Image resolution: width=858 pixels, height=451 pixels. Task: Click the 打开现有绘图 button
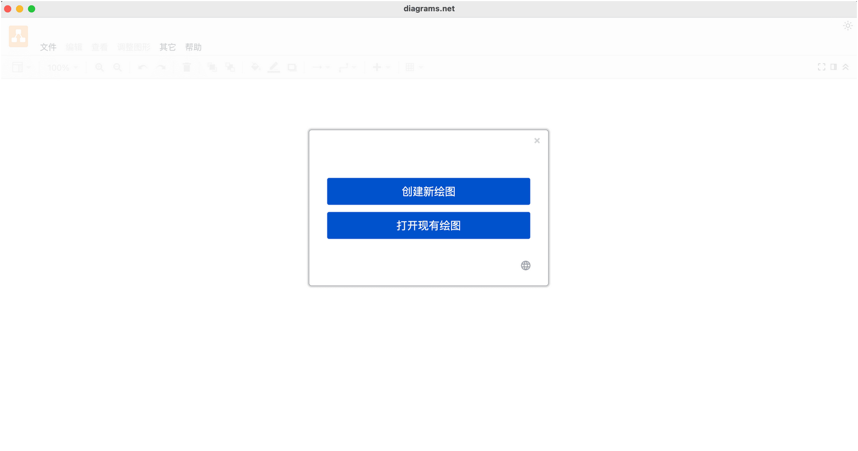428,226
